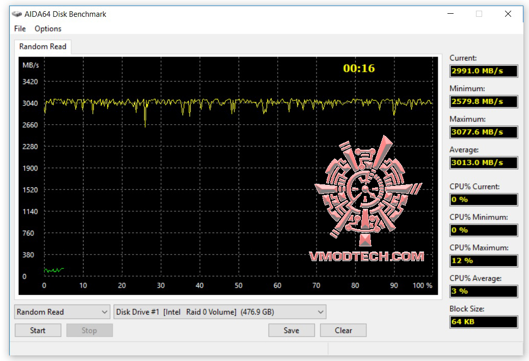Click the MB/s axis label

[x=31, y=65]
